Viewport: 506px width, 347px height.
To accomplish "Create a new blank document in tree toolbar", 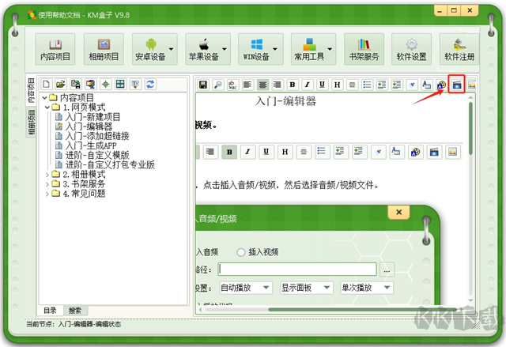I will click(x=46, y=85).
